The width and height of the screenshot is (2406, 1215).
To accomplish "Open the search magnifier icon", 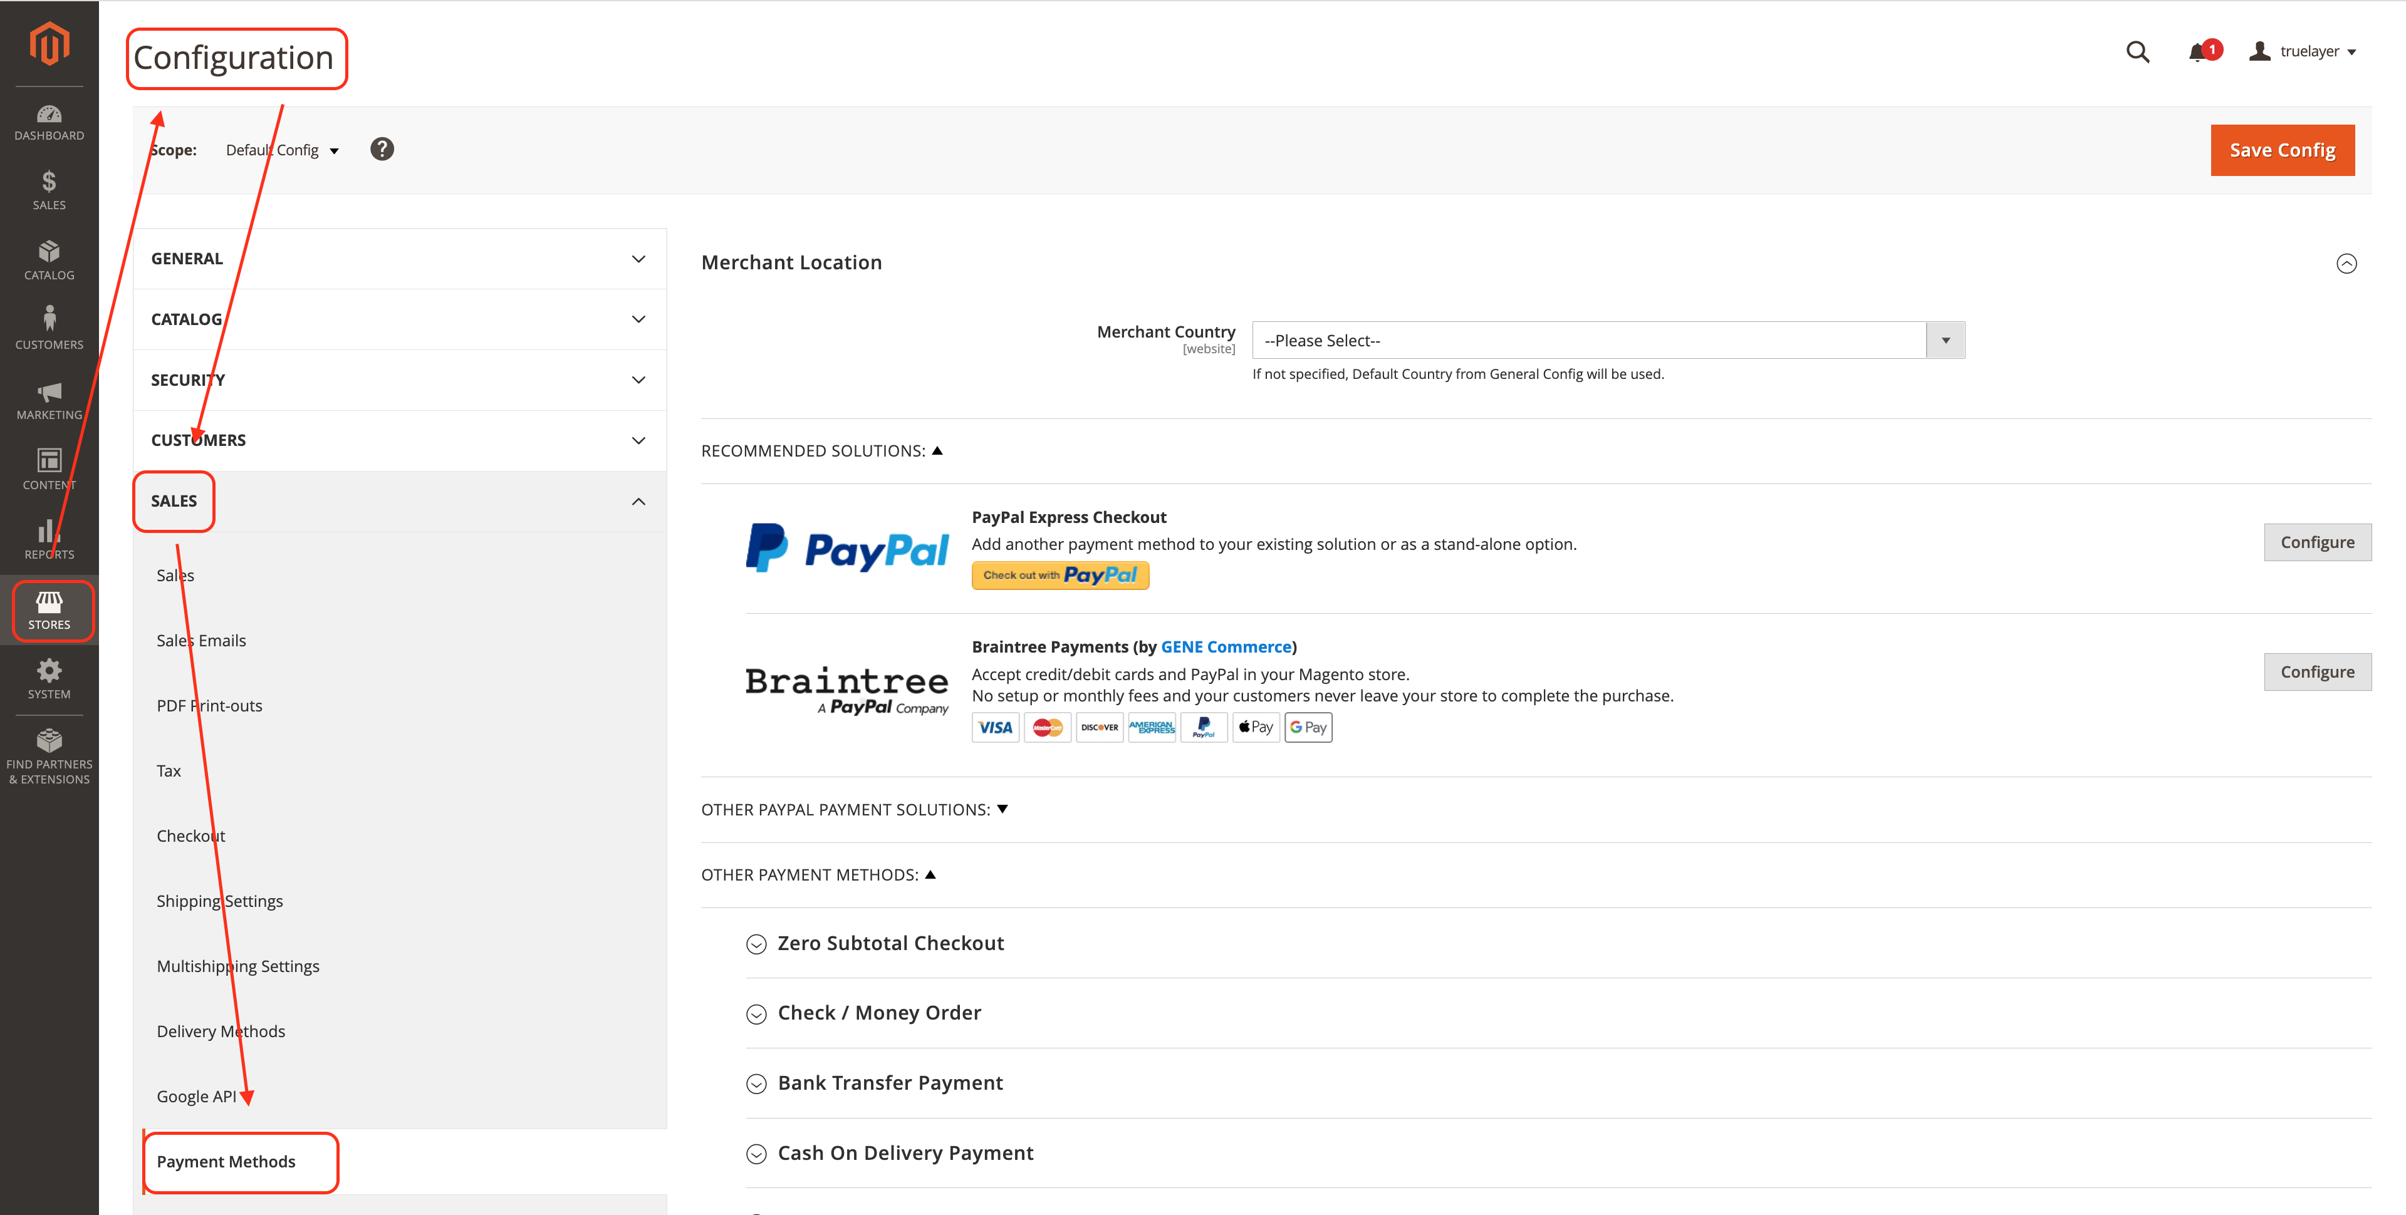I will [2137, 53].
